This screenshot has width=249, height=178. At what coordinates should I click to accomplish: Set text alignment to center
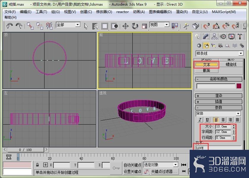[223, 120]
